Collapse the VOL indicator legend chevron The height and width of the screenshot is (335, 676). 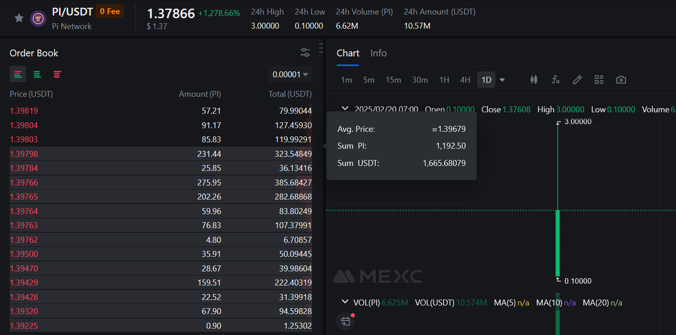345,302
